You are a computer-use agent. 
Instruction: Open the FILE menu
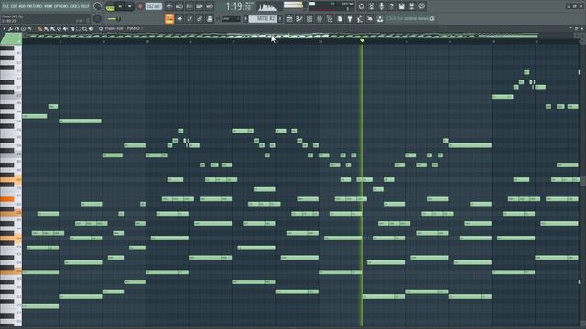(x=5, y=6)
